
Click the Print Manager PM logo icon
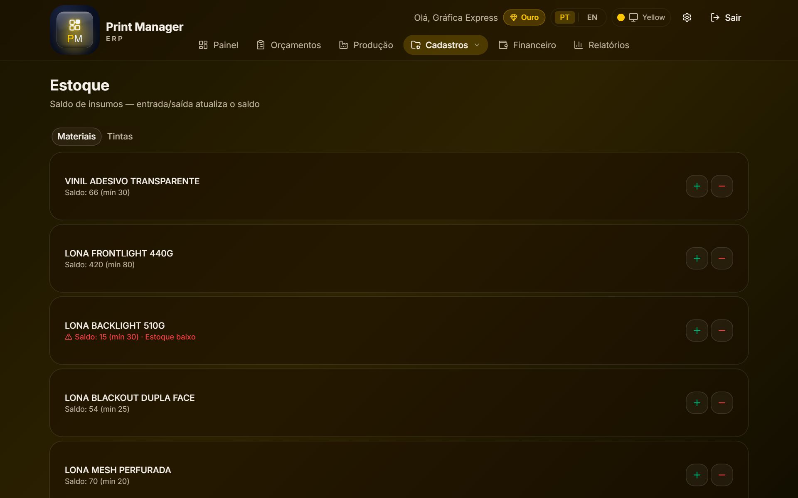(75, 30)
